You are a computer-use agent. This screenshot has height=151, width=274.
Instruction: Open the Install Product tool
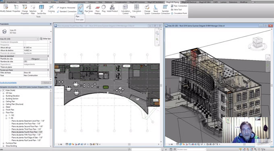coord(112,8)
